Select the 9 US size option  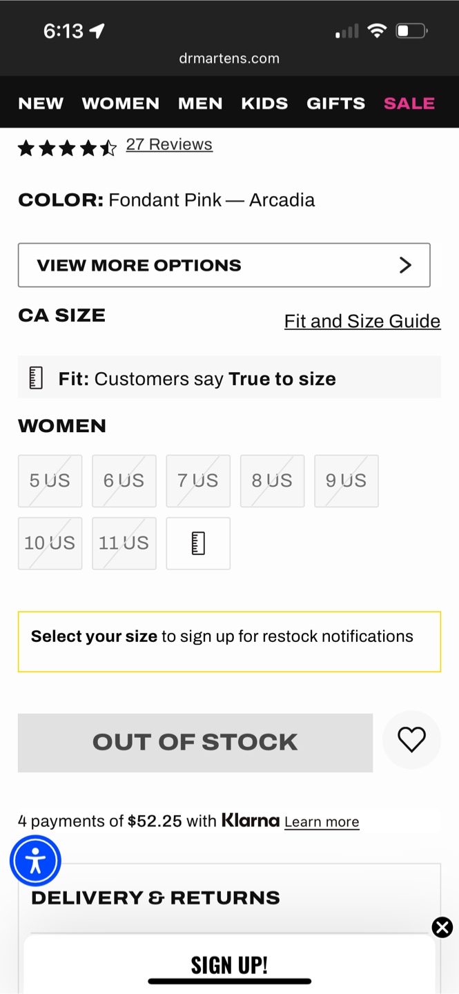point(346,480)
